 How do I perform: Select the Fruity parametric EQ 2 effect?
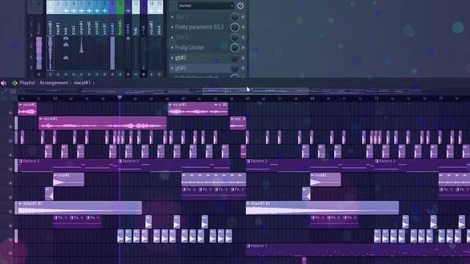[x=199, y=27]
